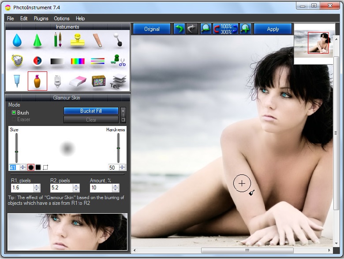Select the finger Smudge tool
344x259 pixels.
[x=97, y=40]
